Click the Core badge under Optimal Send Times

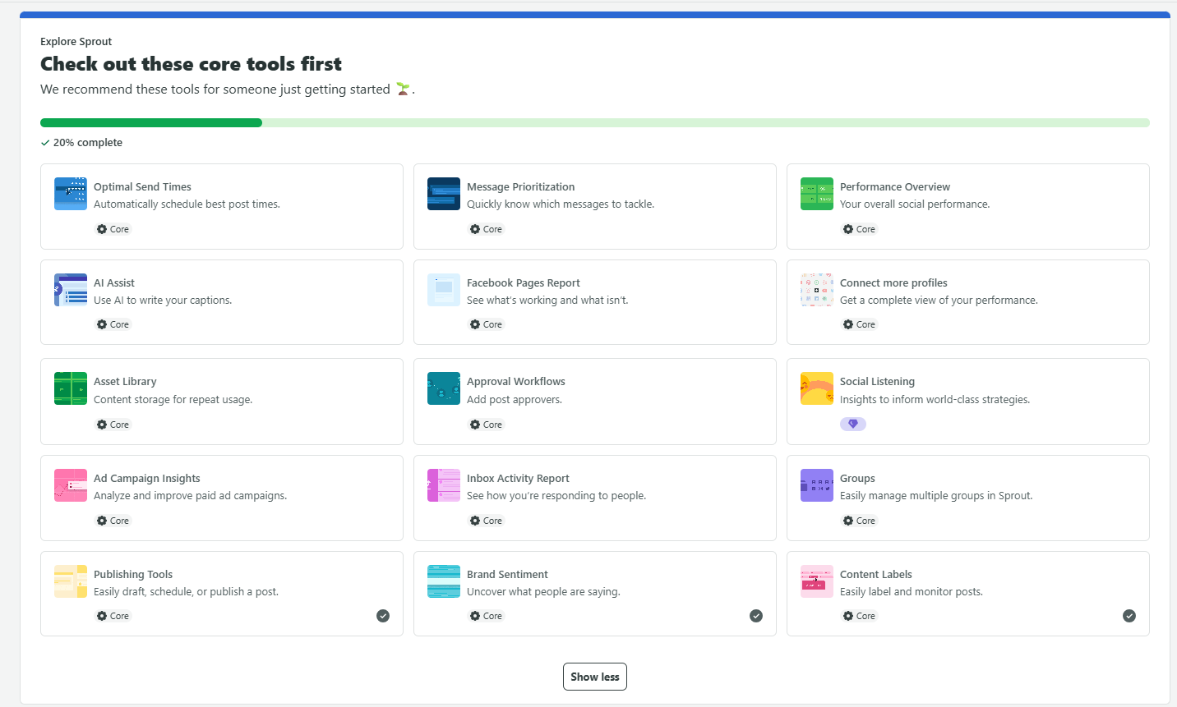click(x=113, y=229)
